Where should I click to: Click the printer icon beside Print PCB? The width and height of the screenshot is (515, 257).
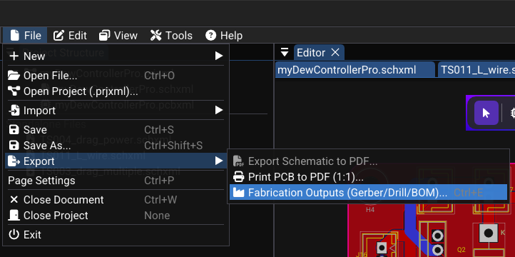(x=238, y=177)
